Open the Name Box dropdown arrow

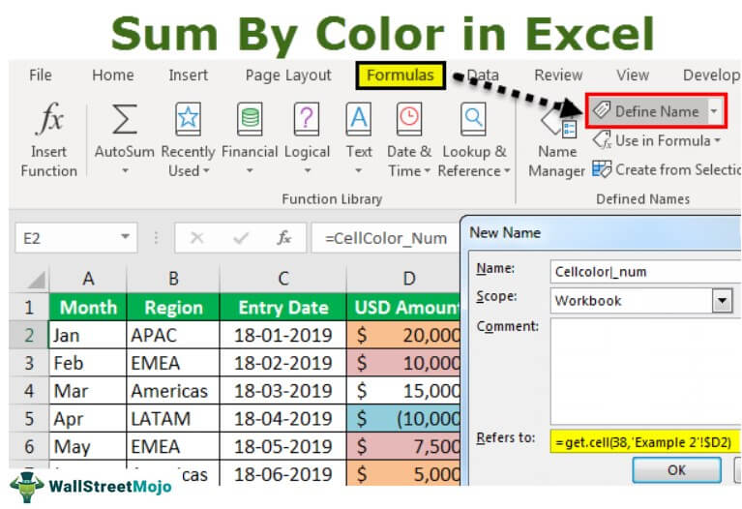(x=128, y=237)
